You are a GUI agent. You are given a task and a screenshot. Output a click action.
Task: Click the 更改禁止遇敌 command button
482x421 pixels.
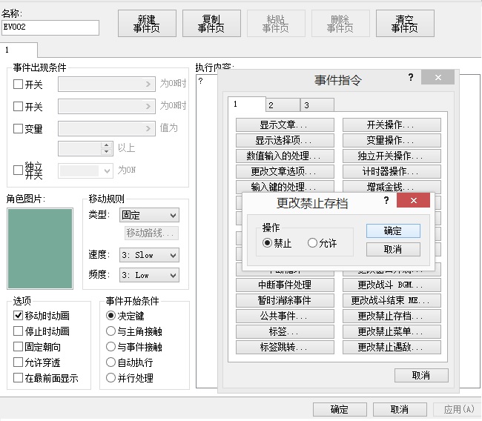click(x=392, y=347)
